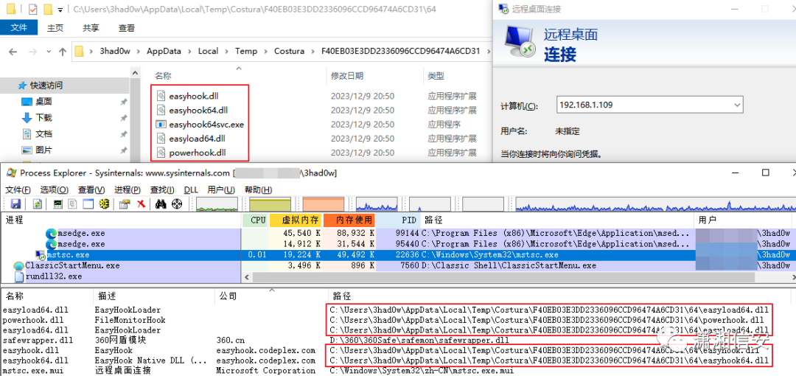796x376 pixels.
Task: Click the yellow gear DLL view icon
Action: [104, 204]
